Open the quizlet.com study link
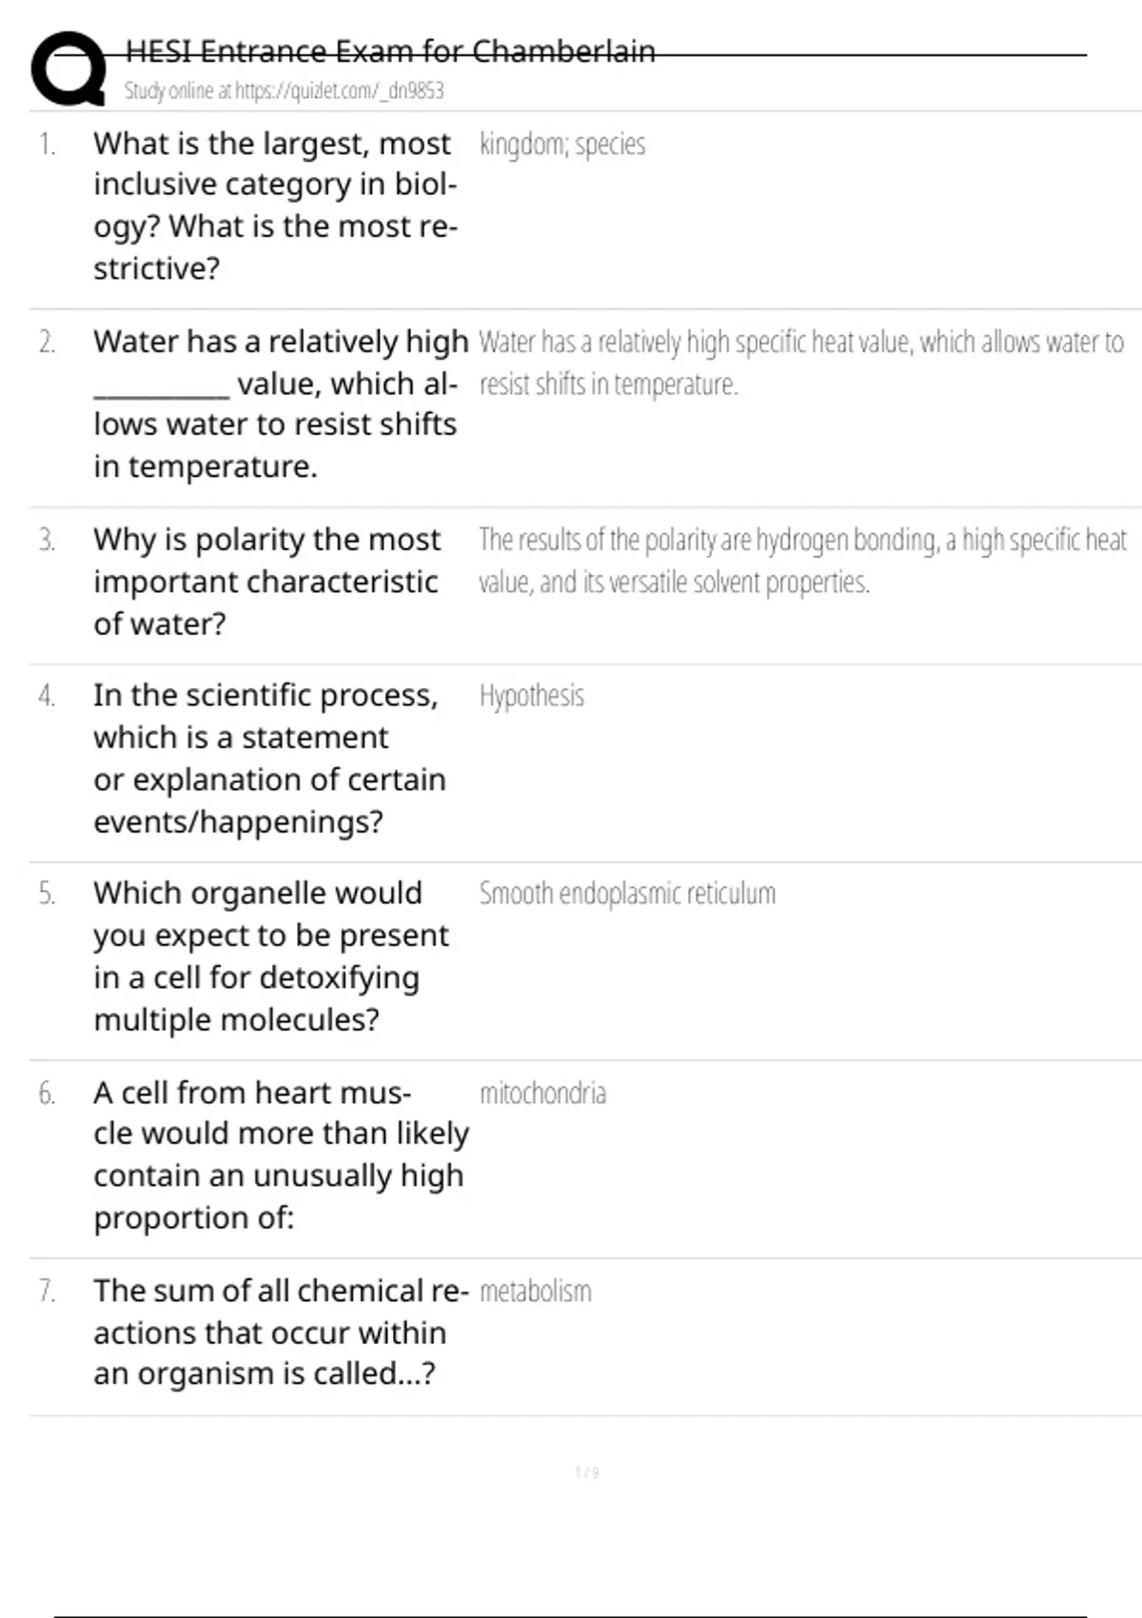This screenshot has height=1618, width=1142. click(284, 90)
